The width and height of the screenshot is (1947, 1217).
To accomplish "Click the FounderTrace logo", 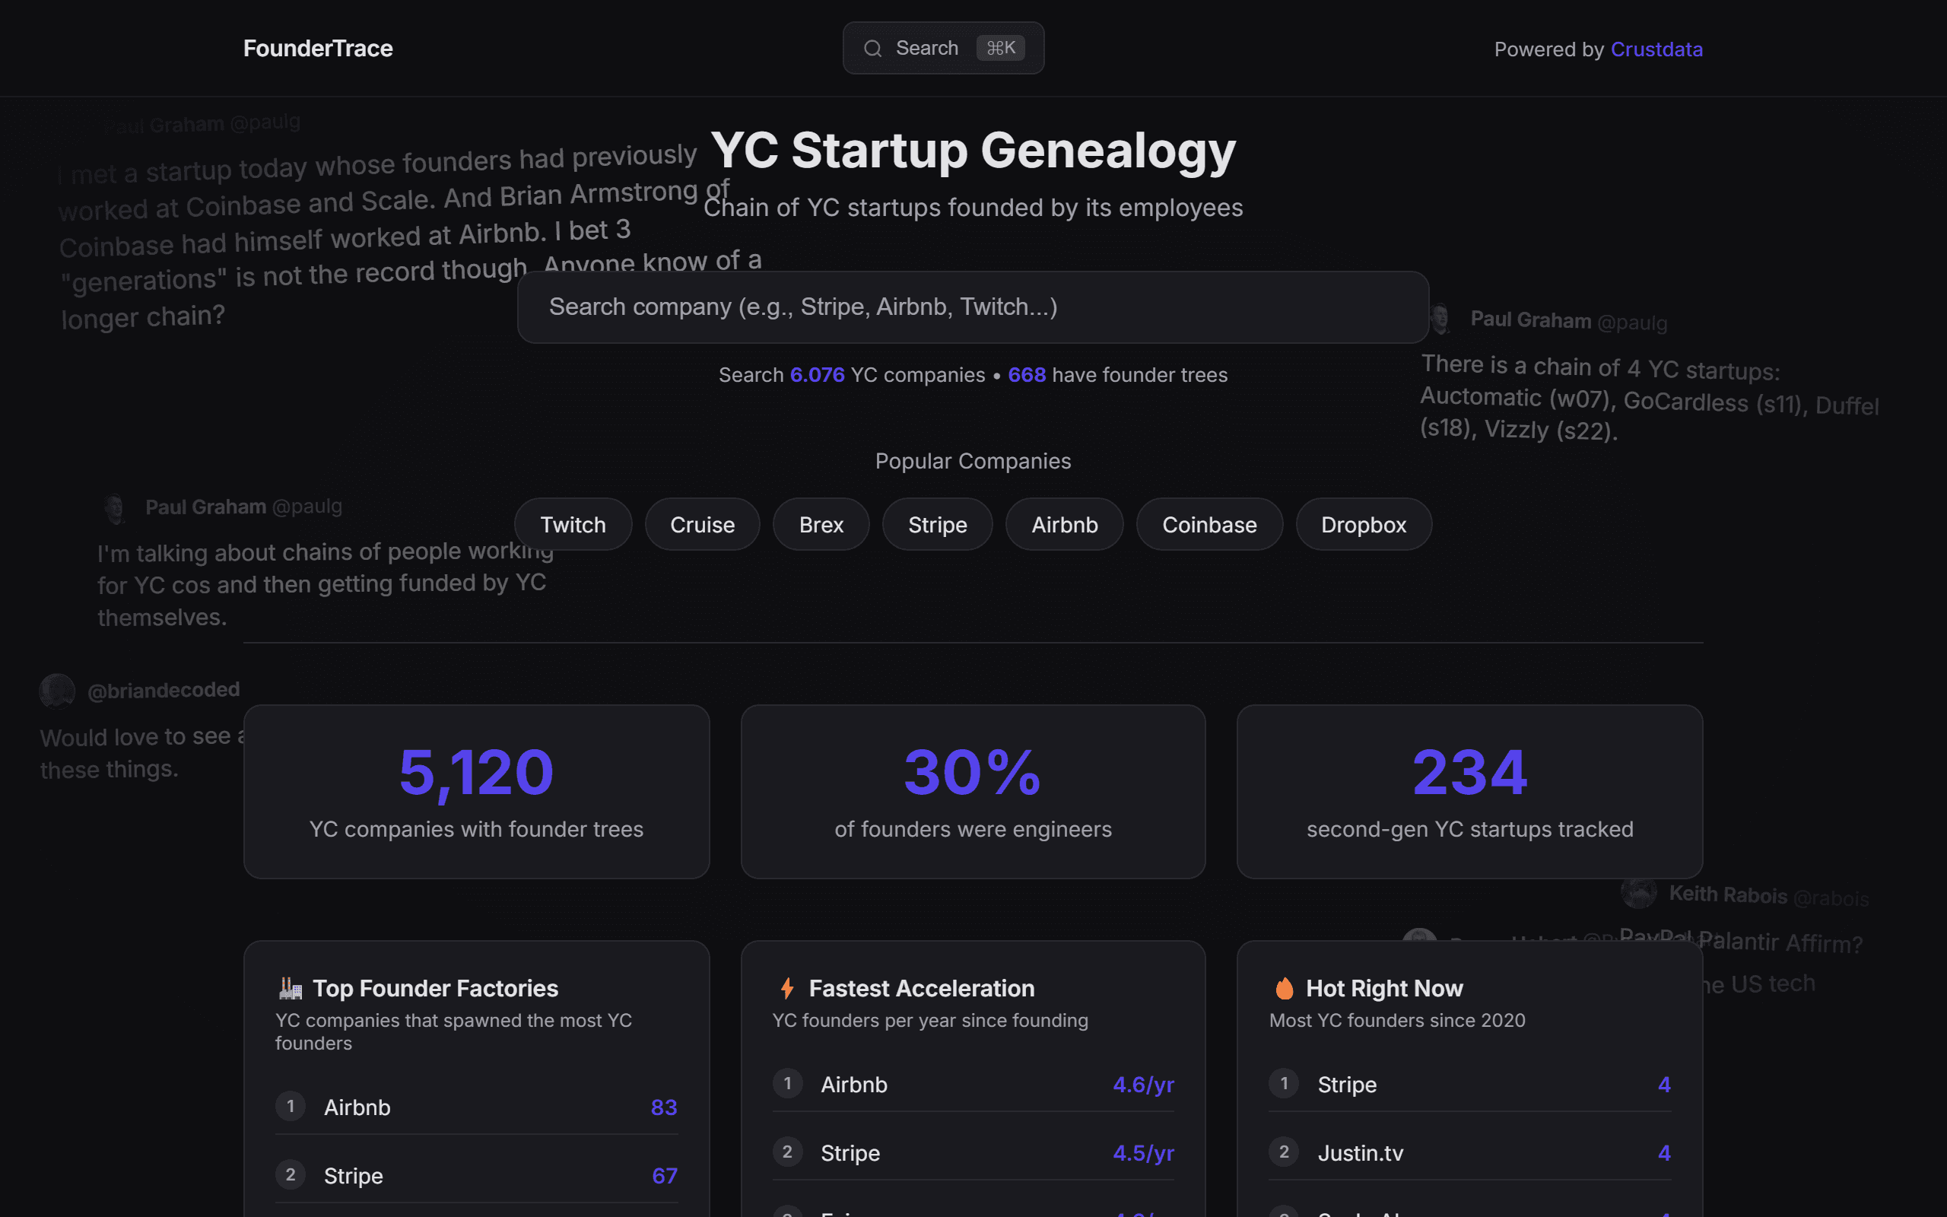I will pos(318,48).
